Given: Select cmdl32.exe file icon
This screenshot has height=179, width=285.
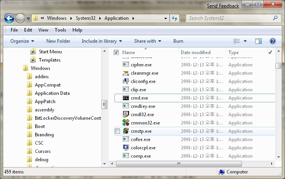Looking at the screenshot, I should [126, 114].
